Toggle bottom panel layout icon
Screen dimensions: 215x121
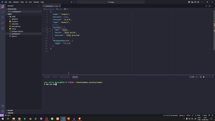point(192,2)
